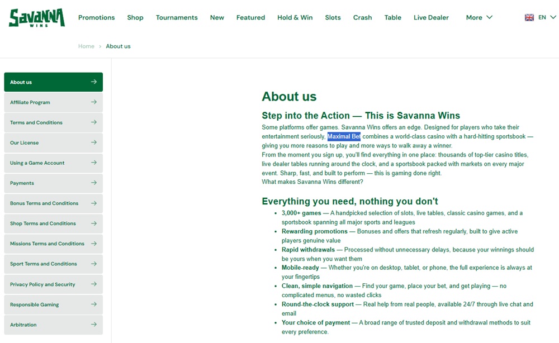Image resolution: width=559 pixels, height=343 pixels.
Task: Open the Crash games category
Action: click(363, 17)
